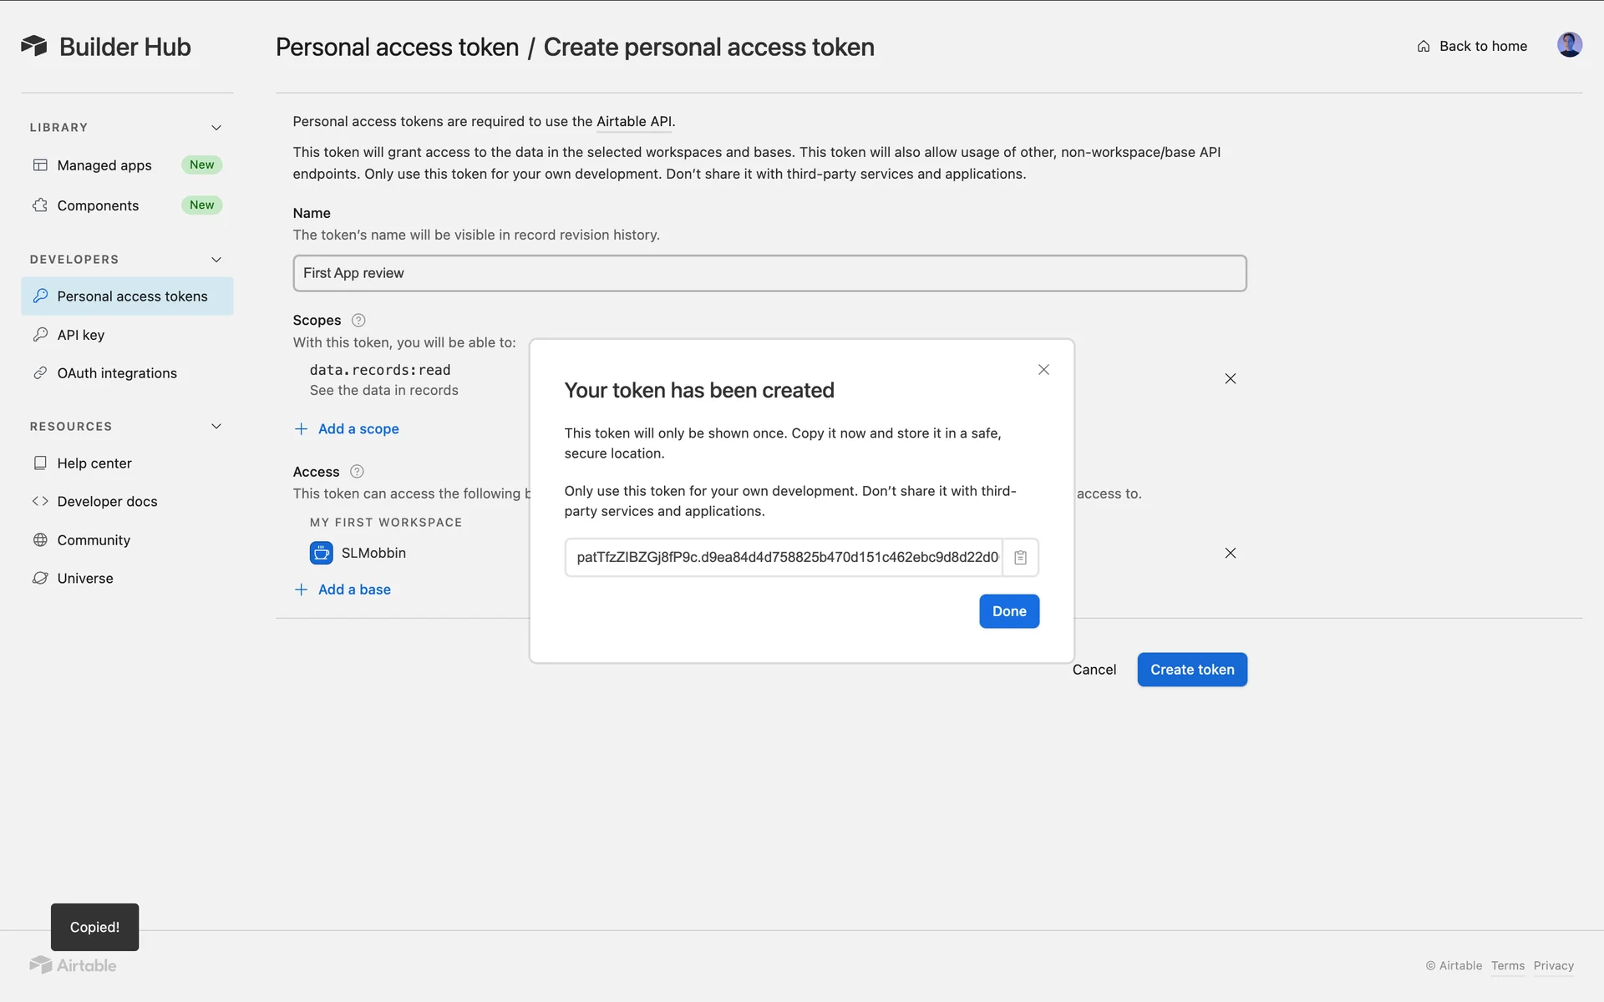The image size is (1604, 1002).
Task: Click the Builder Hub logo
Action: 34,46
